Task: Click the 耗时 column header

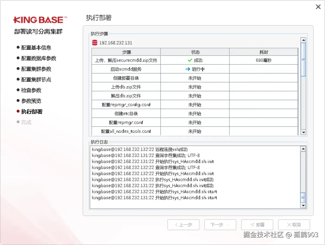Action: click(x=264, y=52)
